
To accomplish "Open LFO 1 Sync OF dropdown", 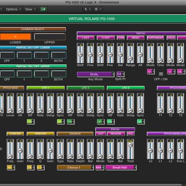I will click(60, 121).
